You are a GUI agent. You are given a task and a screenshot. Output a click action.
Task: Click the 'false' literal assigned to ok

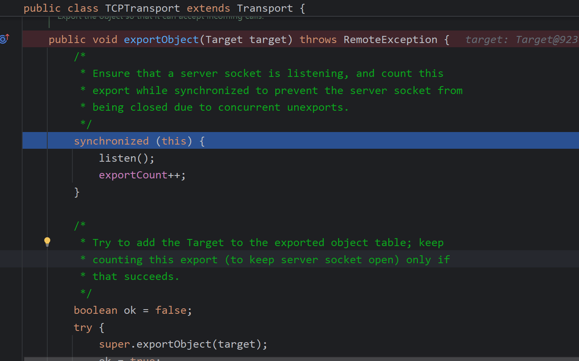click(171, 310)
